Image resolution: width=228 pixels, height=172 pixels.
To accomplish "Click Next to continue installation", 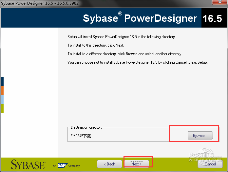I will [x=136, y=164].
